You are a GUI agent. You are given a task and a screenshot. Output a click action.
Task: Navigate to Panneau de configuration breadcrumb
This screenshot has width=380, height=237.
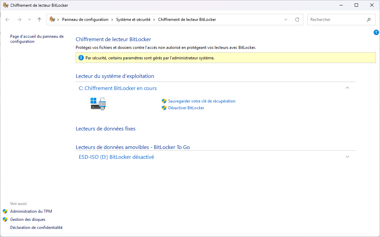pos(85,20)
